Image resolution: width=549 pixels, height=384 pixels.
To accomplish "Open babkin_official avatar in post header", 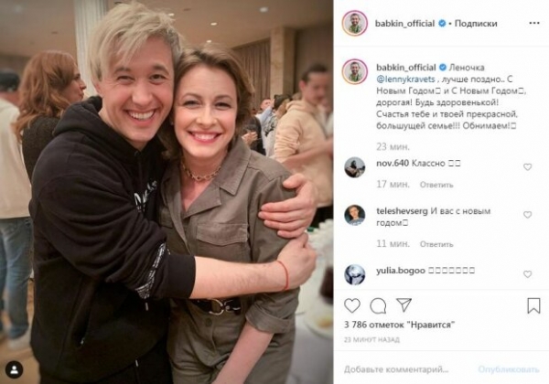I will [355, 24].
